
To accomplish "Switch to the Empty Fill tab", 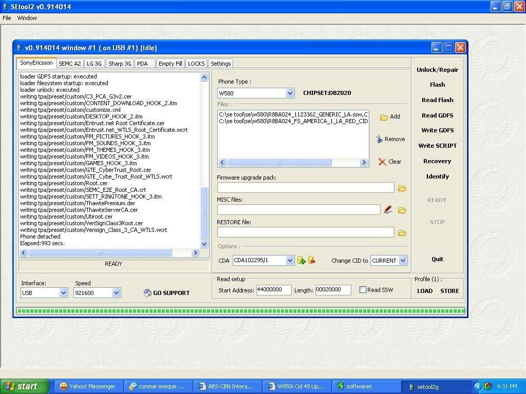I will pyautogui.click(x=171, y=64).
